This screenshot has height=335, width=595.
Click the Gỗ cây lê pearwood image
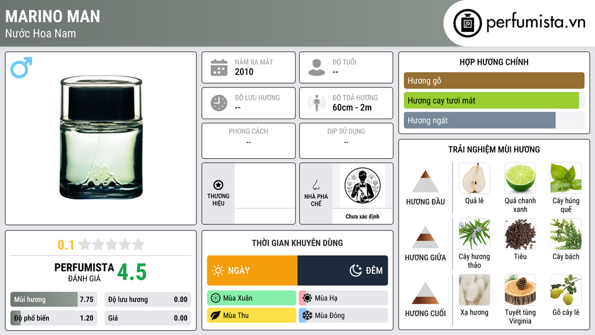[x=566, y=290]
